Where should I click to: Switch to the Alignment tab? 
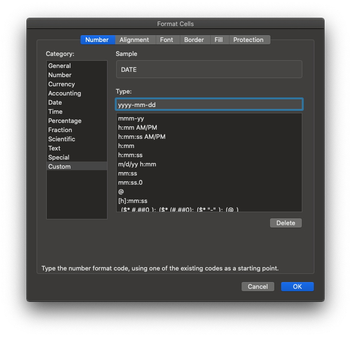coord(134,40)
